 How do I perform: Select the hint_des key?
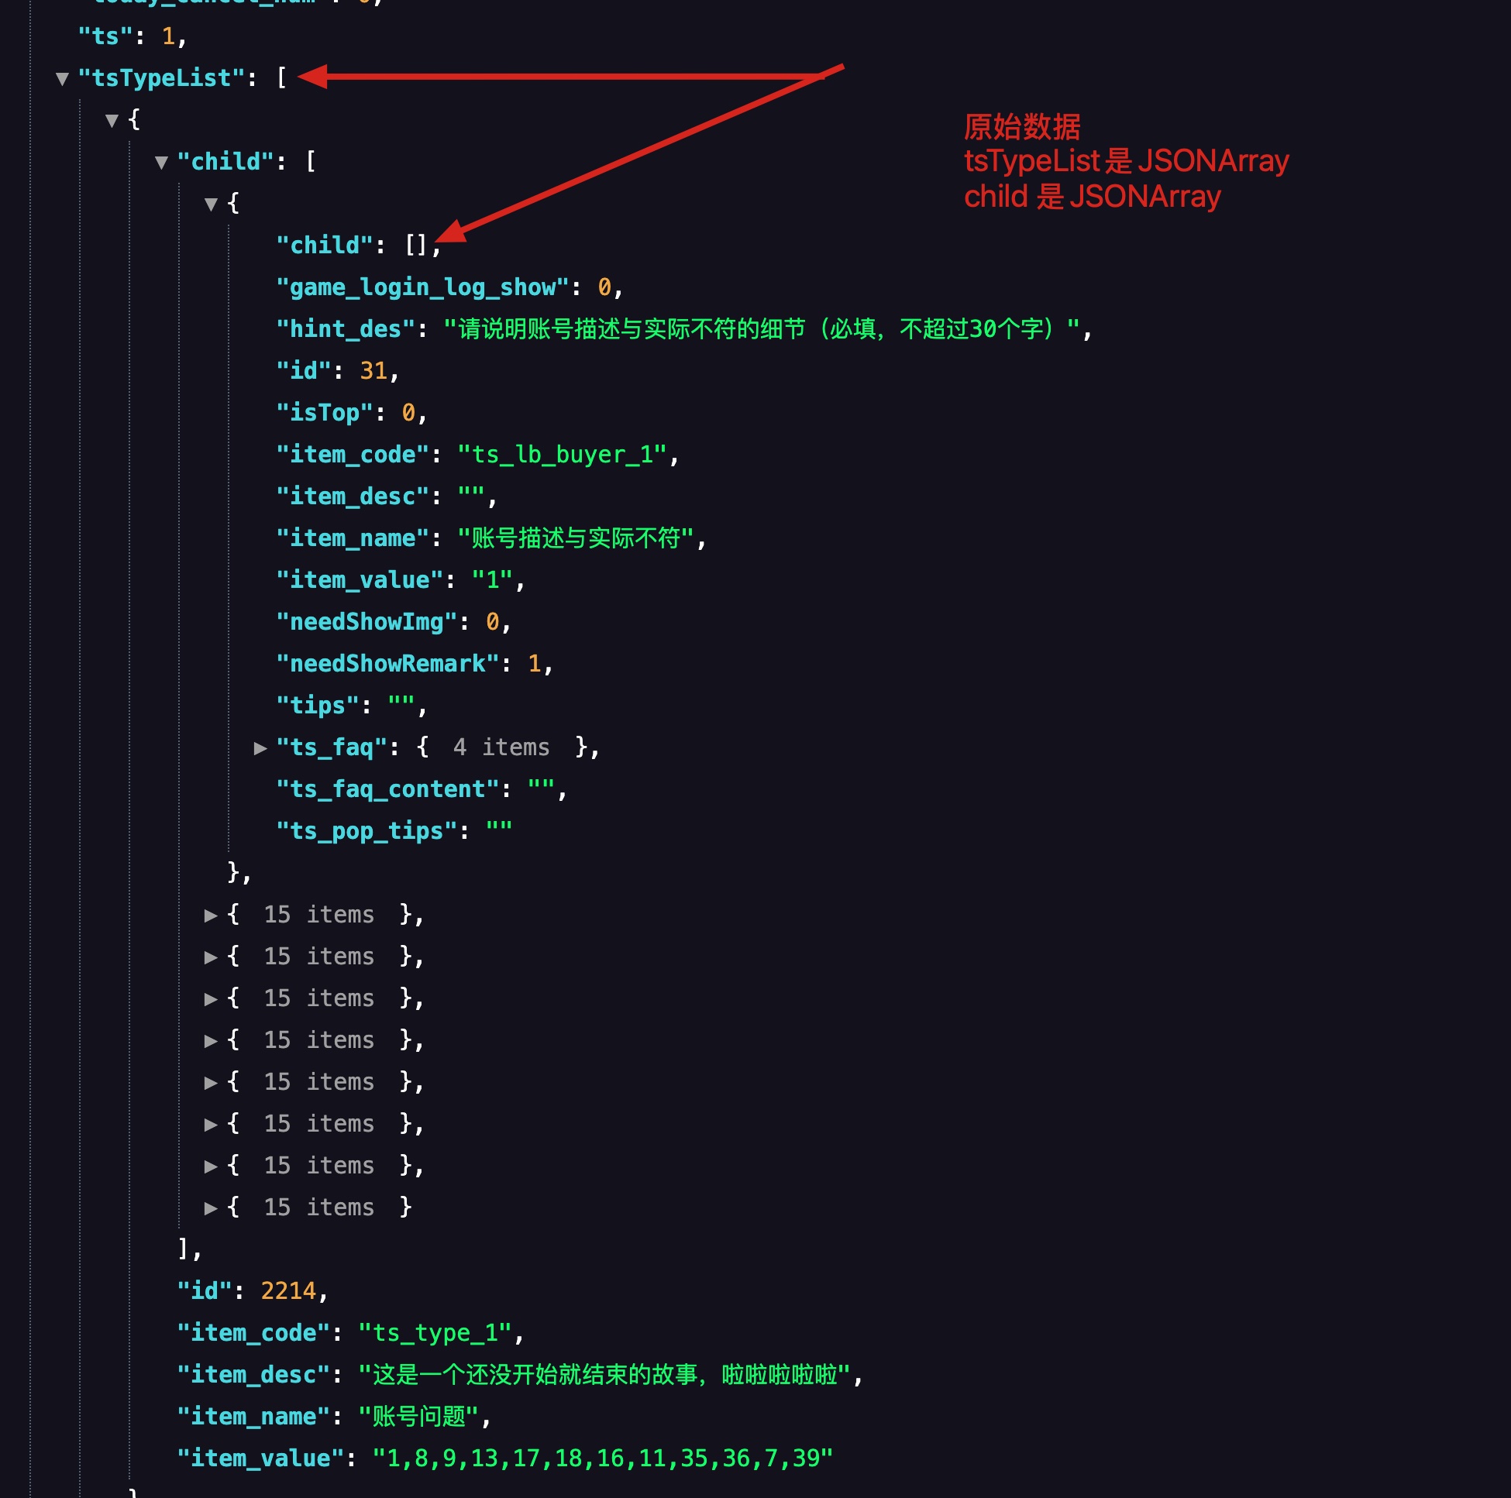pyautogui.click(x=345, y=329)
